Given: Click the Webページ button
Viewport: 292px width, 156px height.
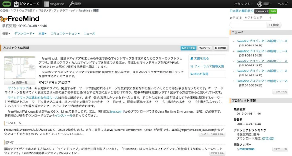Looking at the screenshot, I should [205, 48].
